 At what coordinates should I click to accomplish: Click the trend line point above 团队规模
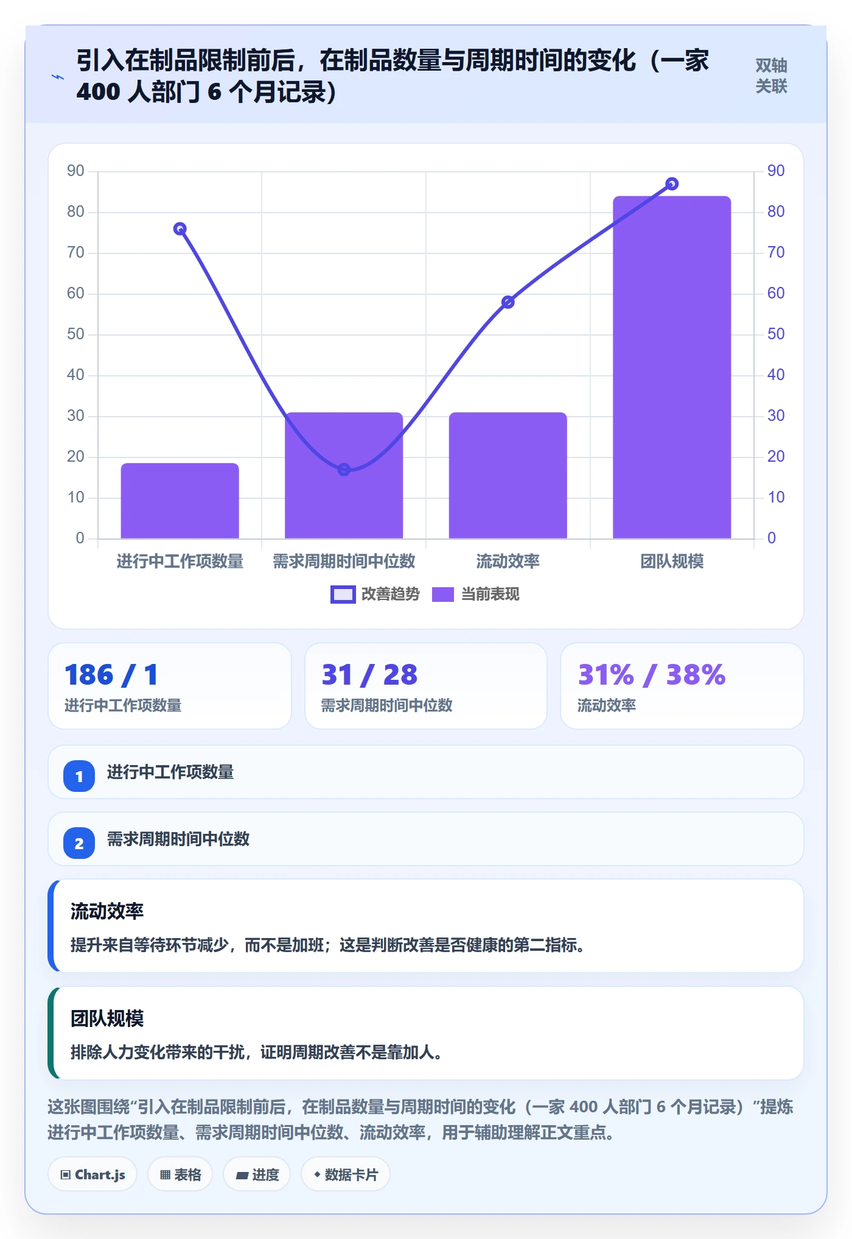(672, 184)
